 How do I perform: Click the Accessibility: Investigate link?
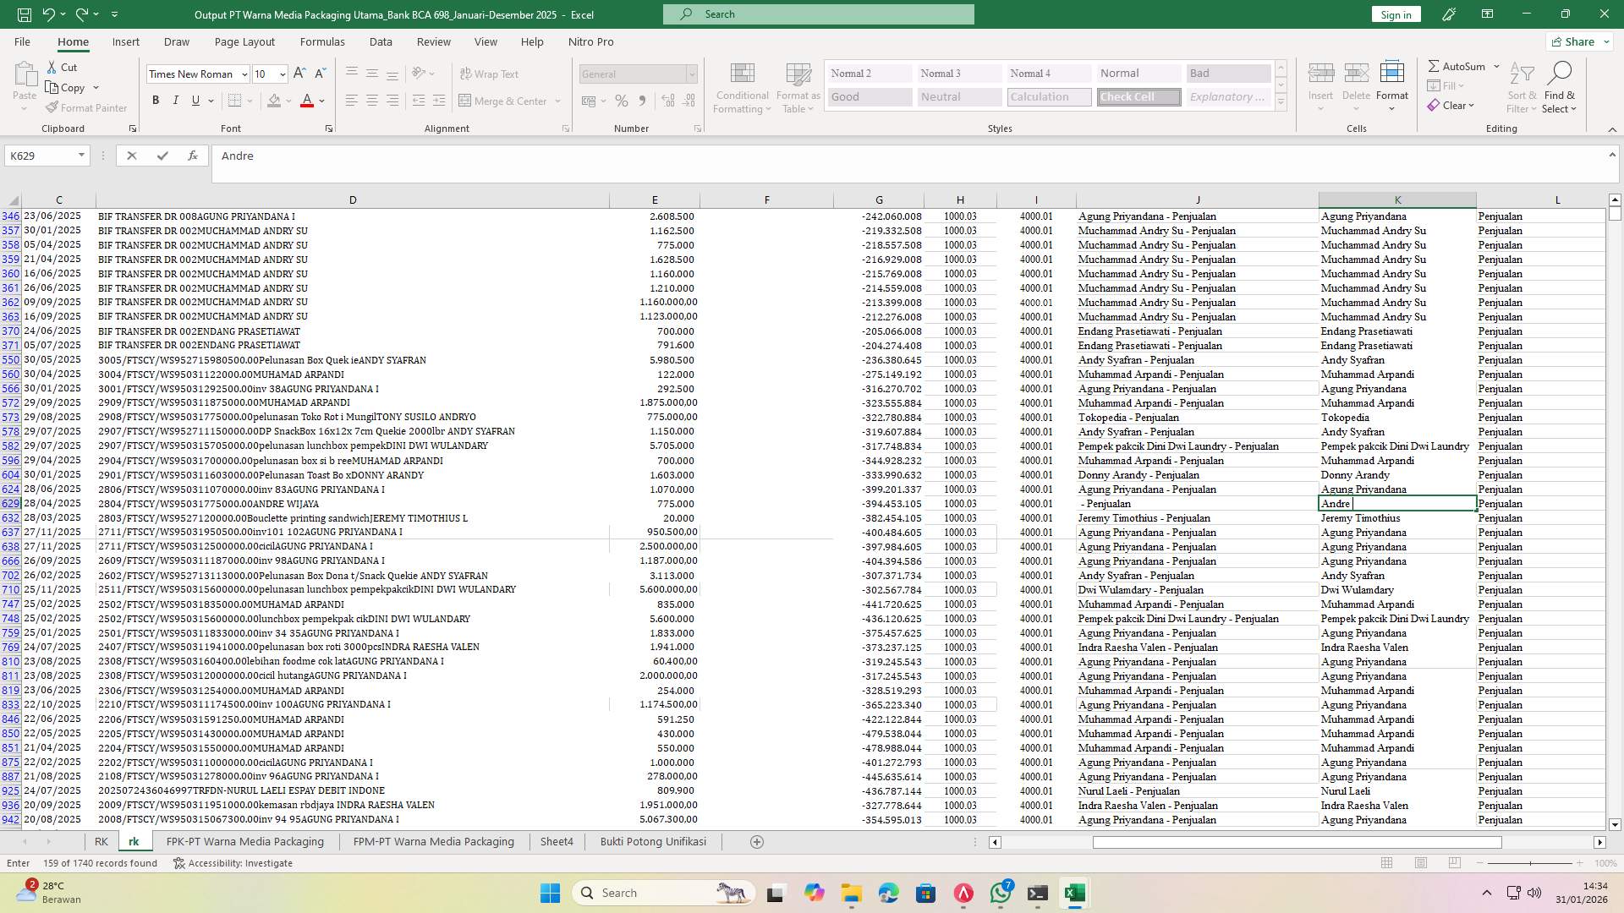[x=241, y=863]
